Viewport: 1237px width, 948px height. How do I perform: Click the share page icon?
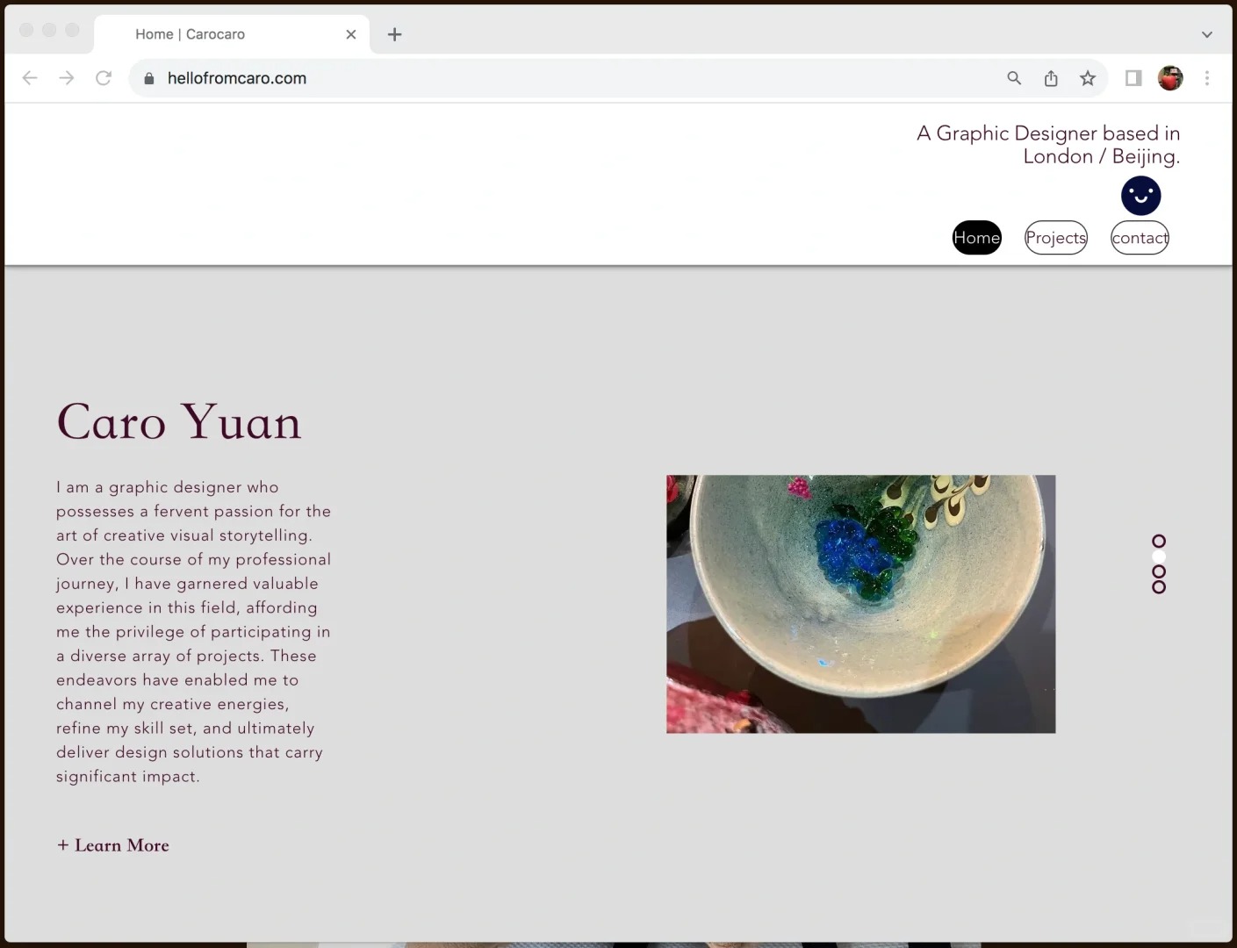click(x=1051, y=78)
